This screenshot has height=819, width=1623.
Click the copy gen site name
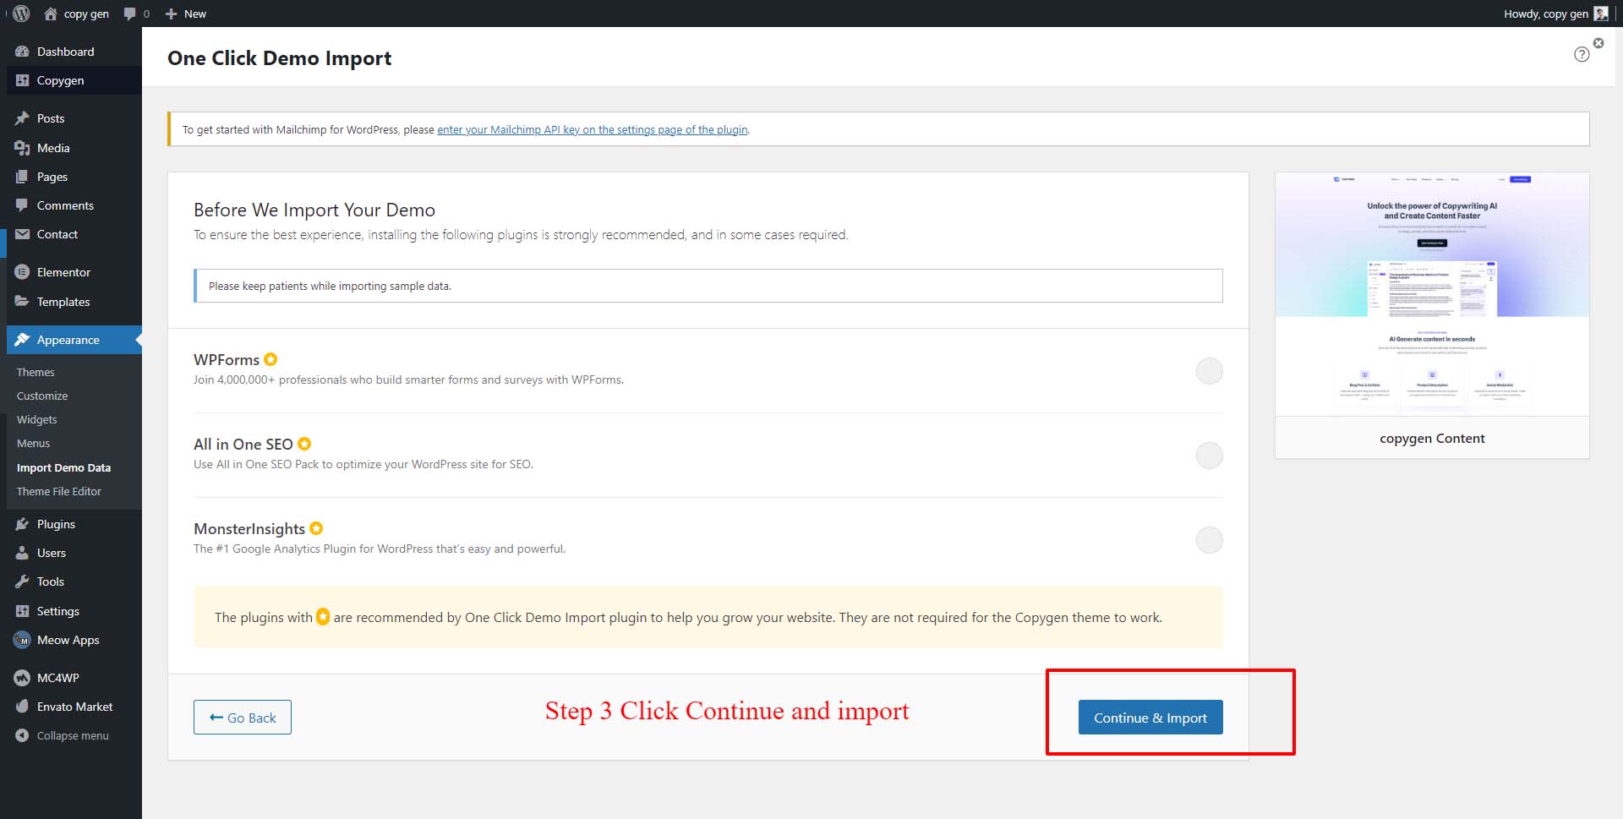86,14
